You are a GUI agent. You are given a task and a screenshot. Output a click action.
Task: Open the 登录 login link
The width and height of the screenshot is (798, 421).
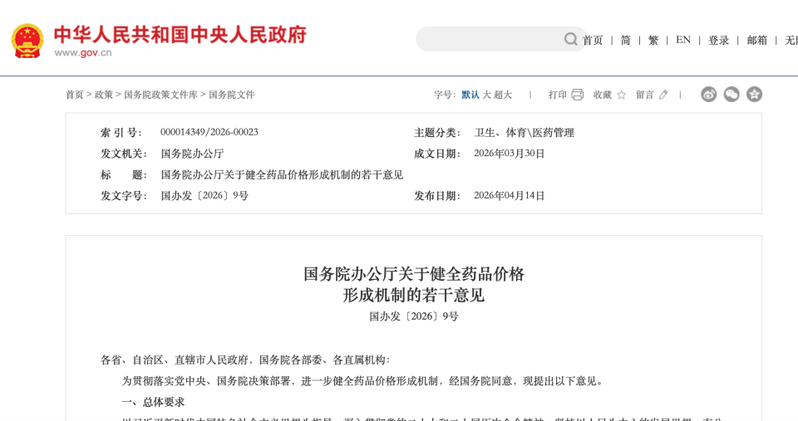click(718, 40)
